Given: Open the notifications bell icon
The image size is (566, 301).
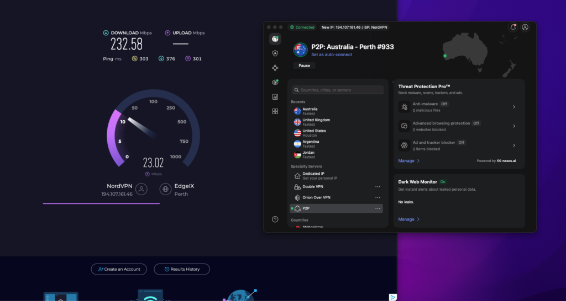Looking at the screenshot, I should pyautogui.click(x=513, y=28).
